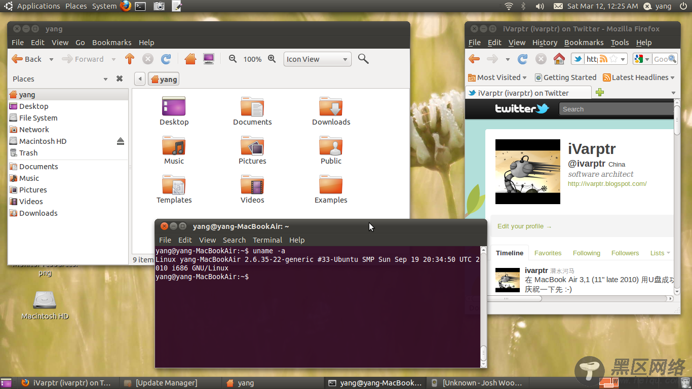This screenshot has height=389, width=692.
Task: Open ivarptr.blogspot.com link
Action: (607, 184)
